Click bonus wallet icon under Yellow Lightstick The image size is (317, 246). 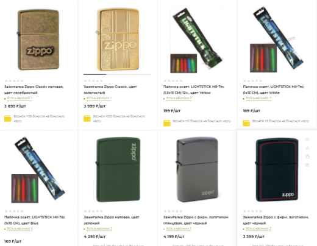point(167,123)
